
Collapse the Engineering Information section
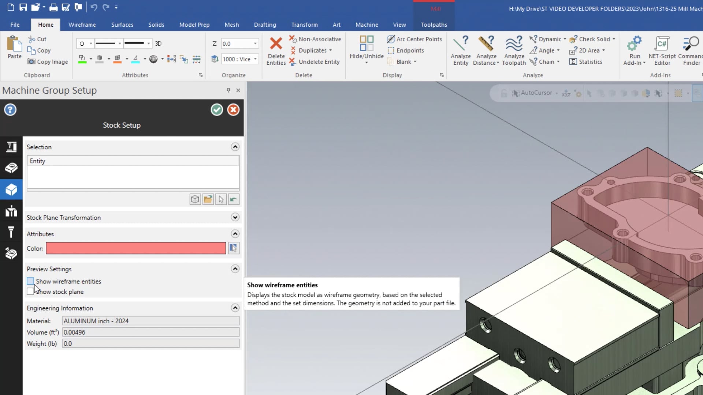click(236, 308)
